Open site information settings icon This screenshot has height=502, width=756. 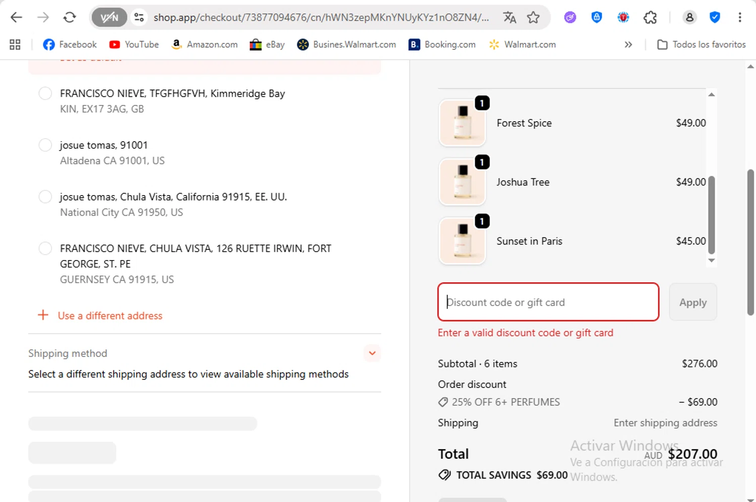139,18
